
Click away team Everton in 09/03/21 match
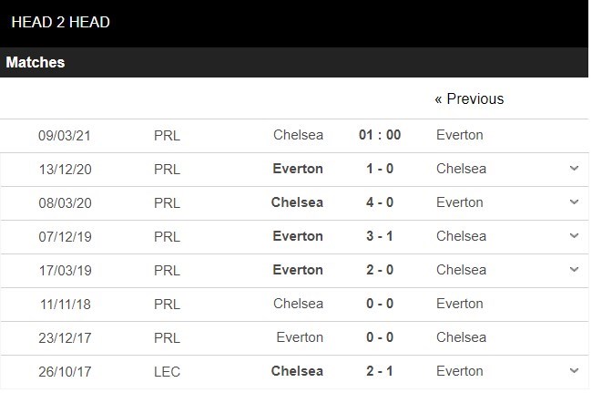pyautogui.click(x=460, y=135)
